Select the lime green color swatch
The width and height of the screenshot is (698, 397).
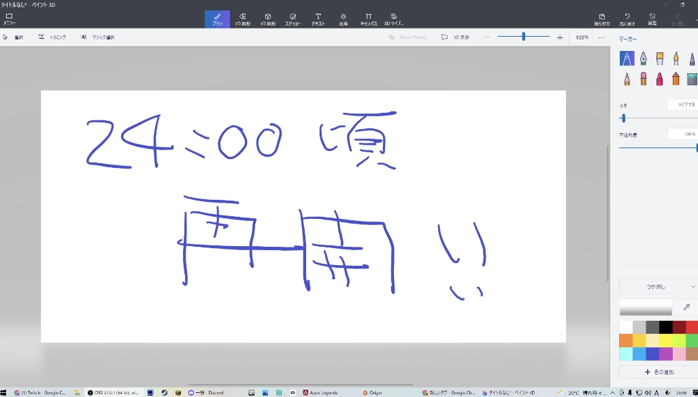(680, 341)
